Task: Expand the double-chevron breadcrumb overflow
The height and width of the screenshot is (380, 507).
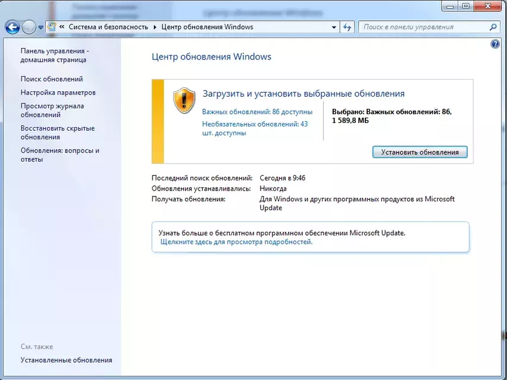Action: 62,27
